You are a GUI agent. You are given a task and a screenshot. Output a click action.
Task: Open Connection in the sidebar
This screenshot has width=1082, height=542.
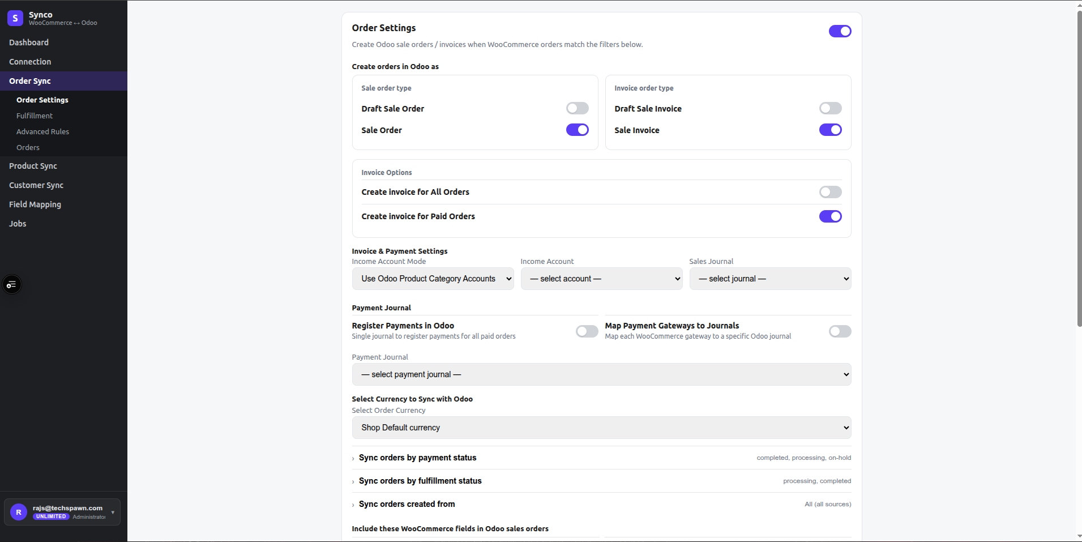pos(63,62)
